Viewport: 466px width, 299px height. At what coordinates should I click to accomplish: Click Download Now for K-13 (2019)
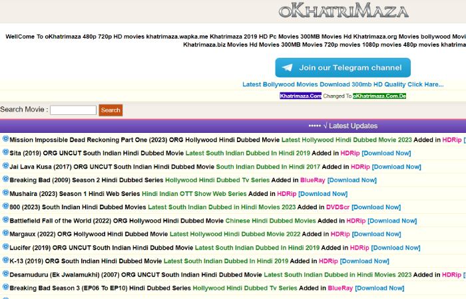pos(365,261)
